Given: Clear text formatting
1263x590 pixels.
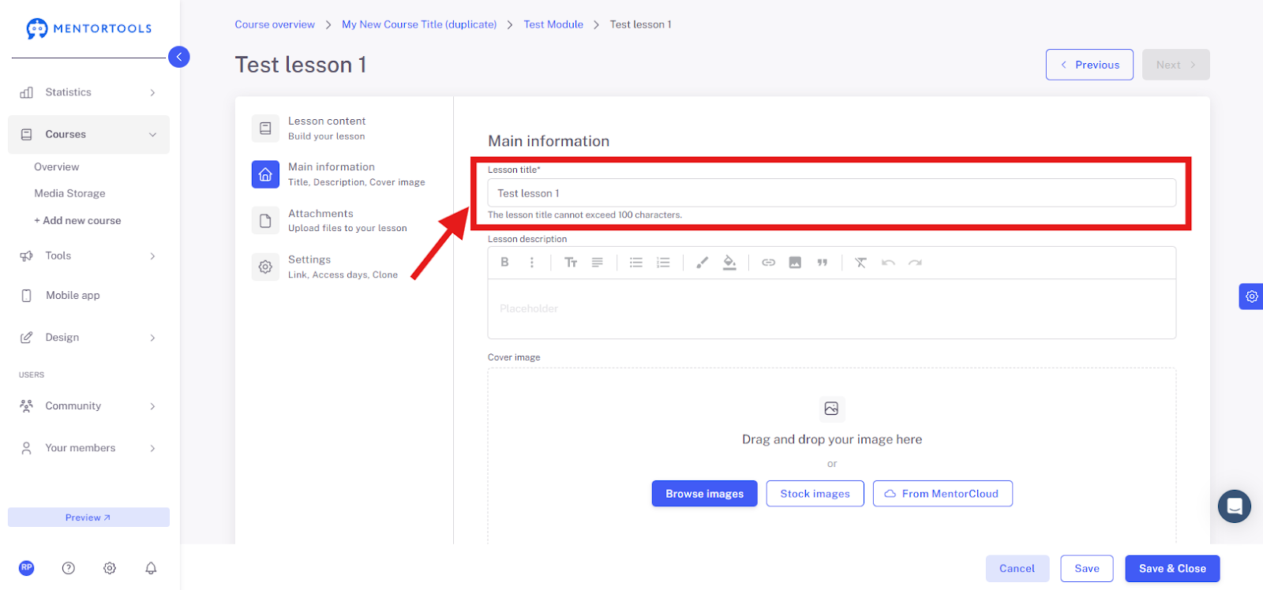Looking at the screenshot, I should (860, 263).
